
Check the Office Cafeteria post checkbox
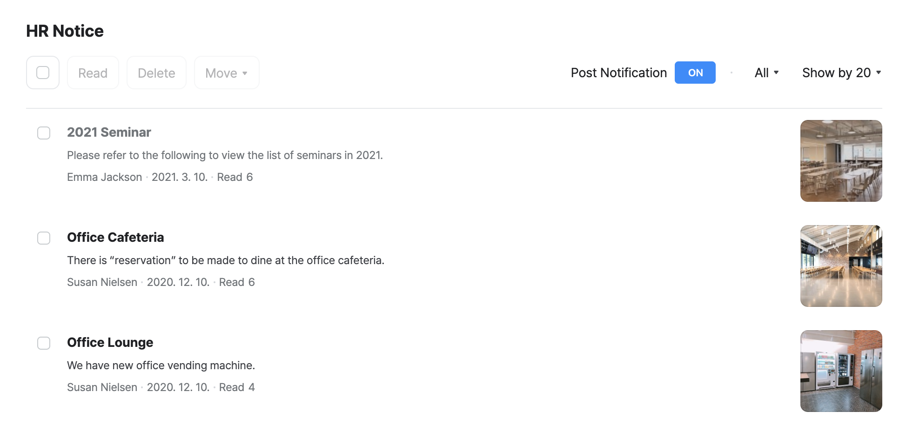pyautogui.click(x=44, y=238)
